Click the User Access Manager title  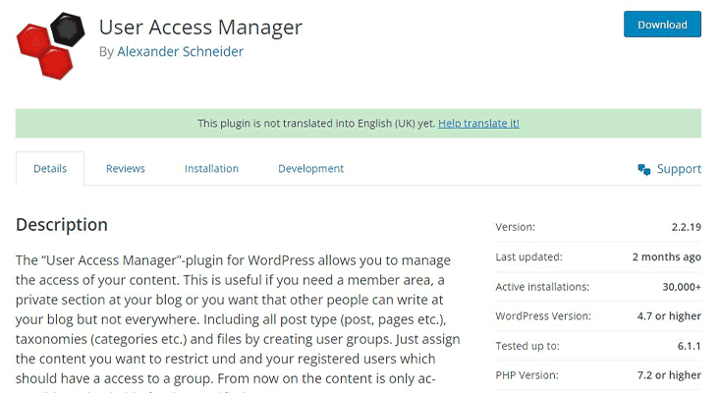tap(200, 28)
